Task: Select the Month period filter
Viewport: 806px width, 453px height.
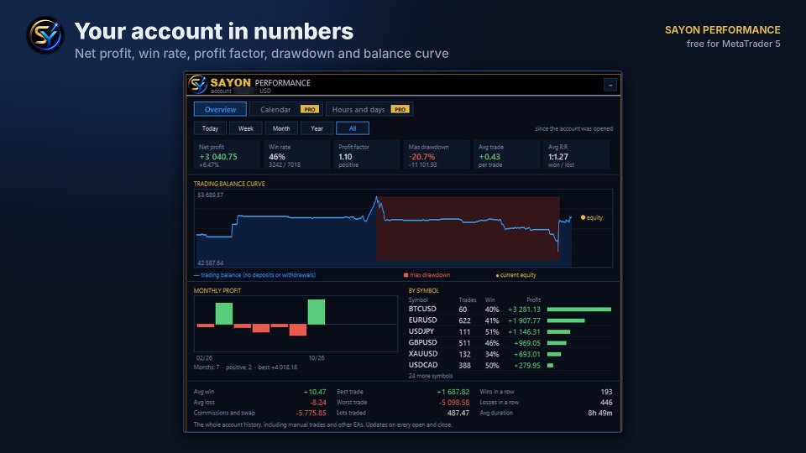Action: coord(281,128)
